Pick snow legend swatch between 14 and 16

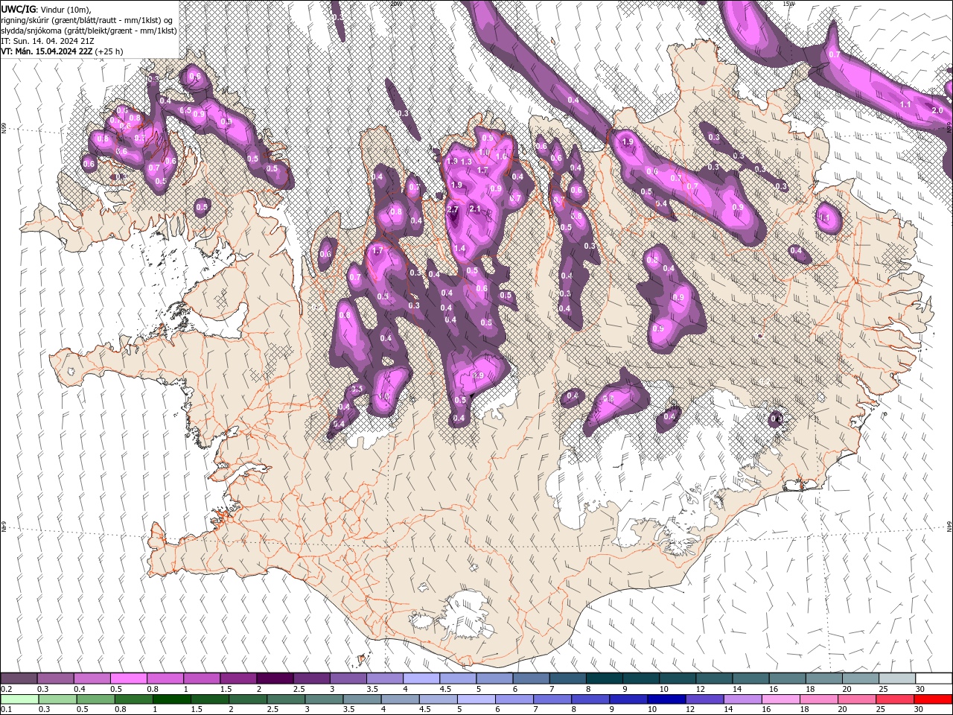[751, 679]
